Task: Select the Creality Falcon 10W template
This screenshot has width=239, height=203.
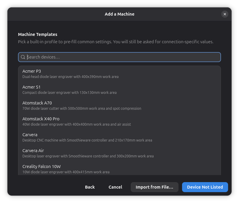Action: tap(119, 168)
